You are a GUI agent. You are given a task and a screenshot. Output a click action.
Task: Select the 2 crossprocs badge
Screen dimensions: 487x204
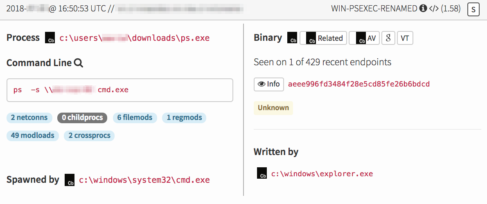click(89, 135)
